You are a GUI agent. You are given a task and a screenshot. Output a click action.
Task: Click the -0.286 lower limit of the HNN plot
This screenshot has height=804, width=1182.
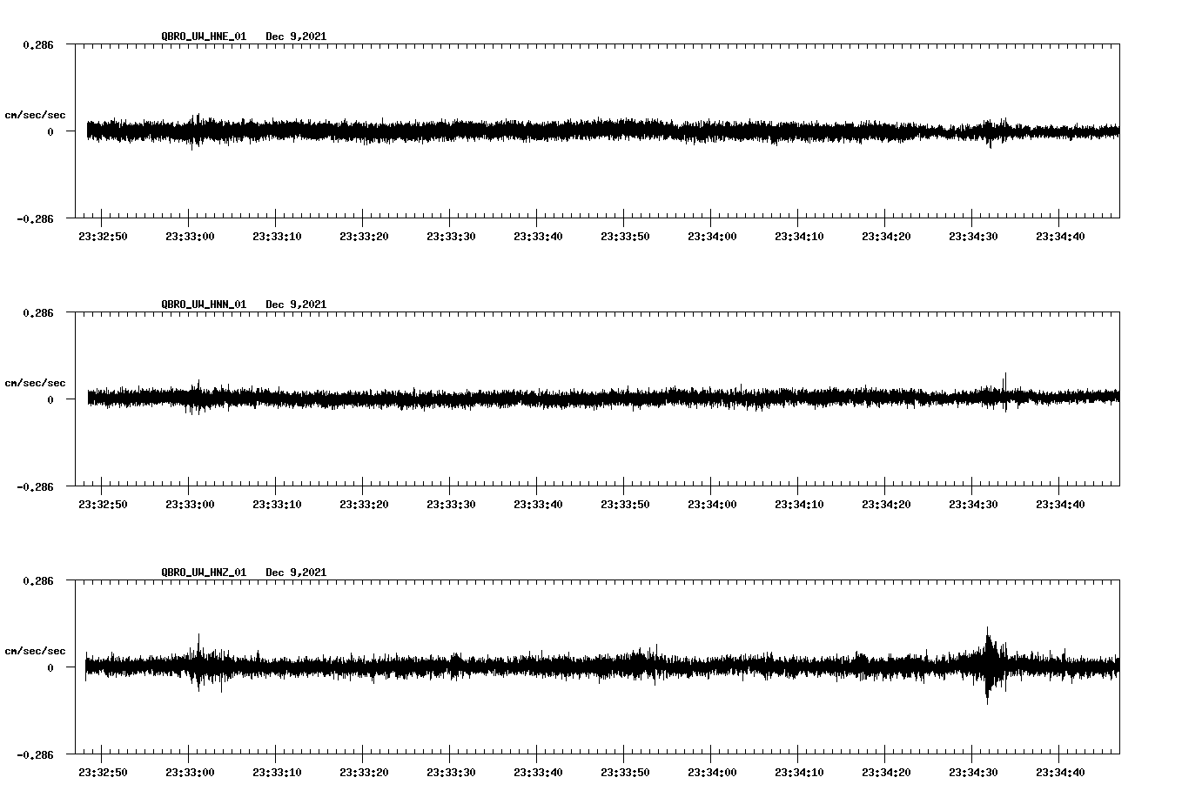[35, 486]
